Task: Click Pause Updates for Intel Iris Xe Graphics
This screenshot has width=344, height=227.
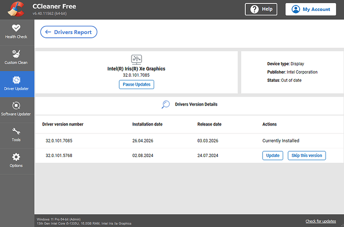Action: (x=137, y=85)
